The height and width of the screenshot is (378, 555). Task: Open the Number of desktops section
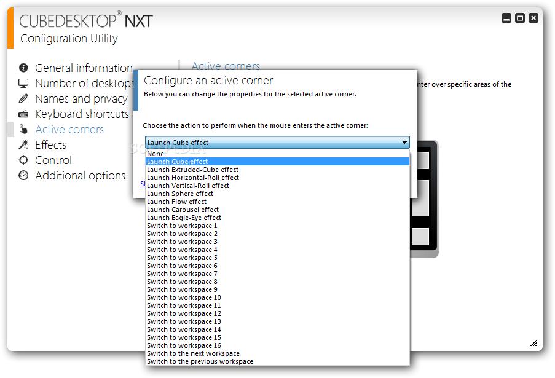click(85, 83)
